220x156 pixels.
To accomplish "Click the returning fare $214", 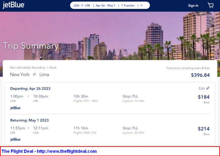I will tap(204, 129).
